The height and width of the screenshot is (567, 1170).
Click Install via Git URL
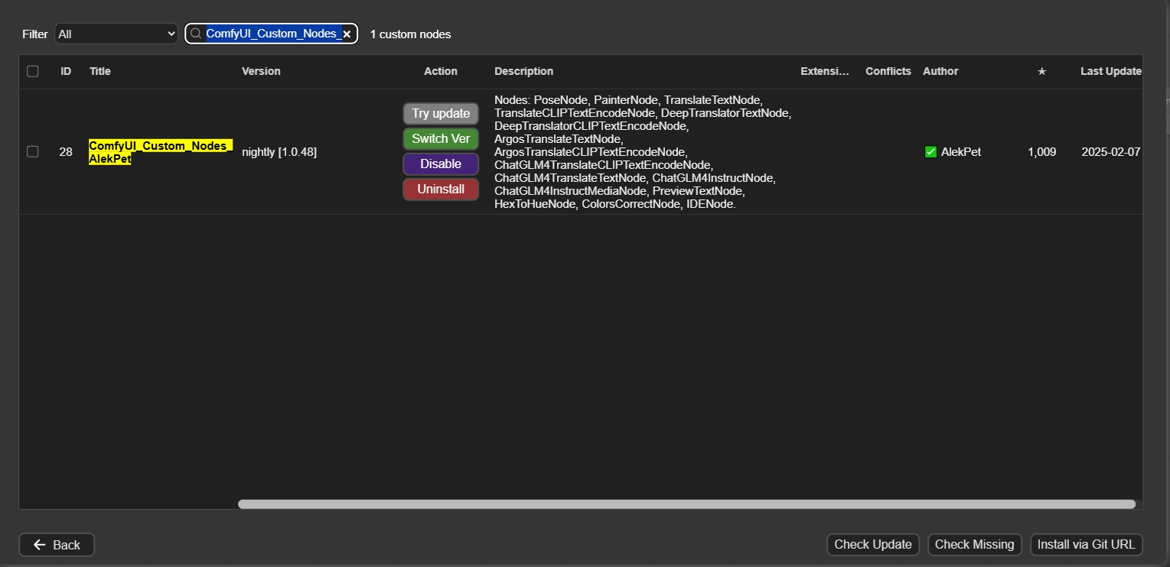(1086, 545)
